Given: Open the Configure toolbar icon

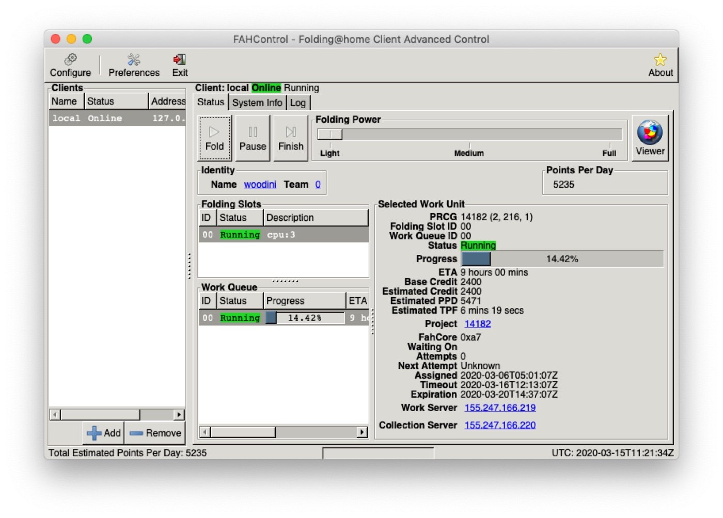Looking at the screenshot, I should tap(70, 66).
